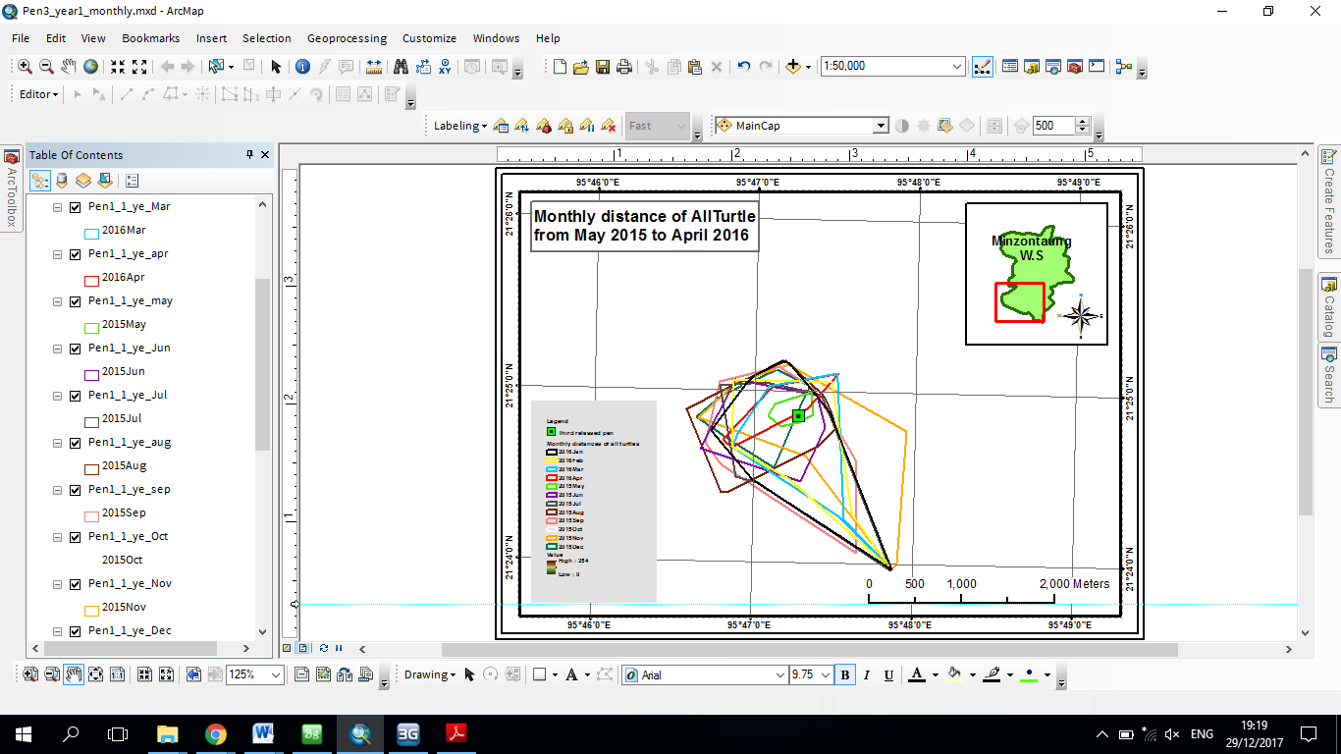Open the Bookmarks menu
The height and width of the screenshot is (754, 1341).
151,38
